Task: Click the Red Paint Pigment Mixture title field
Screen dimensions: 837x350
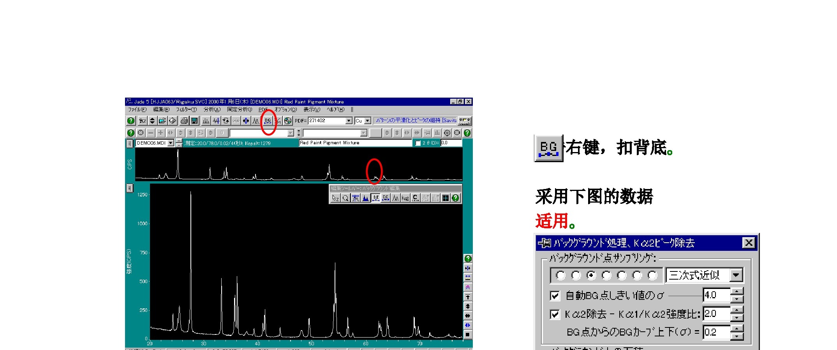Action: point(355,143)
